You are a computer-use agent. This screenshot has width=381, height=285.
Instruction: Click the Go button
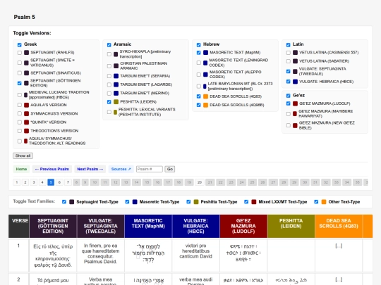point(170,169)
